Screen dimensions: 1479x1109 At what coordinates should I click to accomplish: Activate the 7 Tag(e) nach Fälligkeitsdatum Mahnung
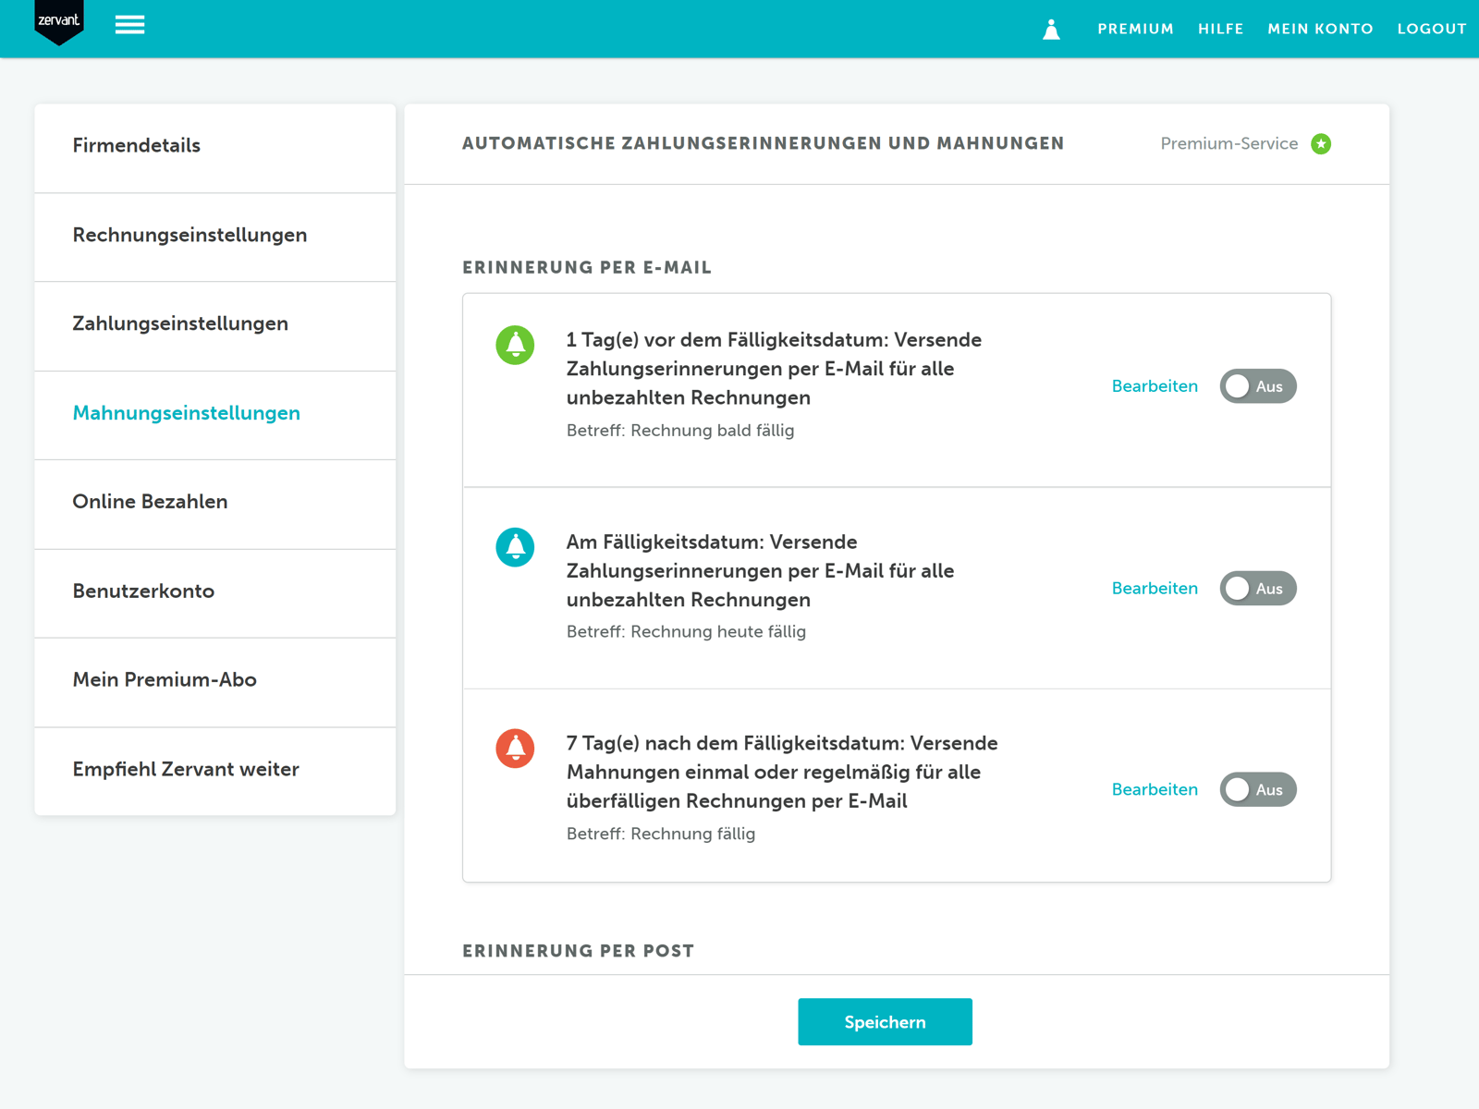1258,789
